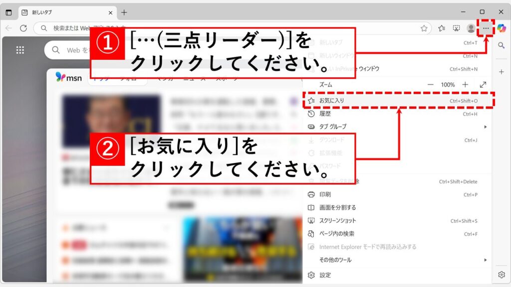Click the screenshot toolbar icon

point(456,28)
